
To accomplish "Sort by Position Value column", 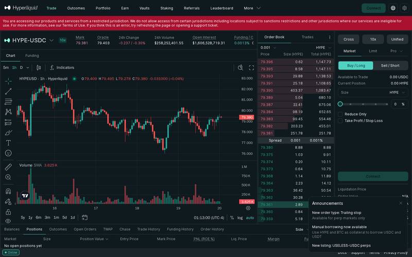I will click(x=94, y=239).
